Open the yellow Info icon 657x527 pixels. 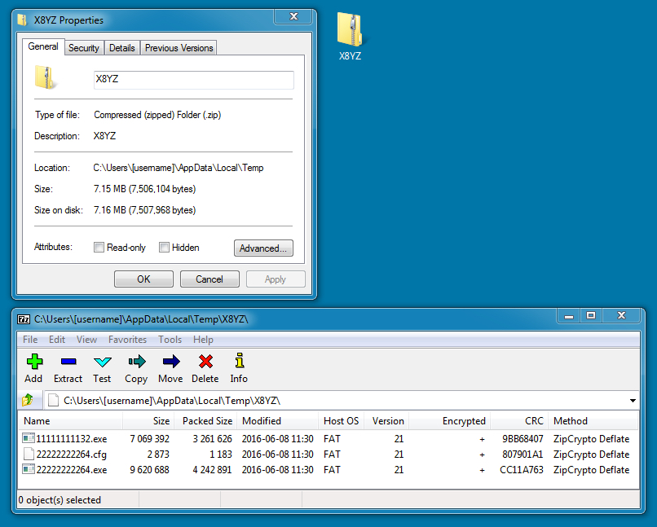click(239, 361)
